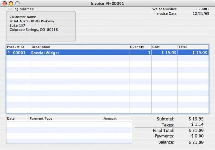Click the invoice number value I-00001
This screenshot has width=215, height=150.
pos(202,9)
